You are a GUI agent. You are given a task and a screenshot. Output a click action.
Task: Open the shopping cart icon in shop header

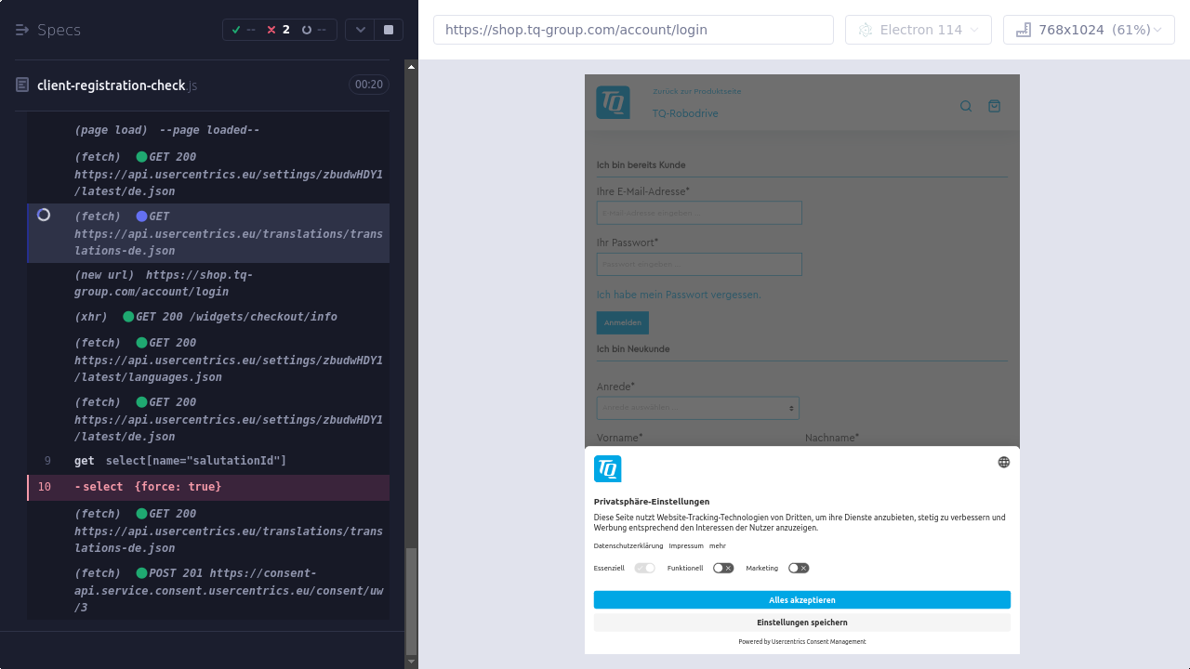[994, 106]
